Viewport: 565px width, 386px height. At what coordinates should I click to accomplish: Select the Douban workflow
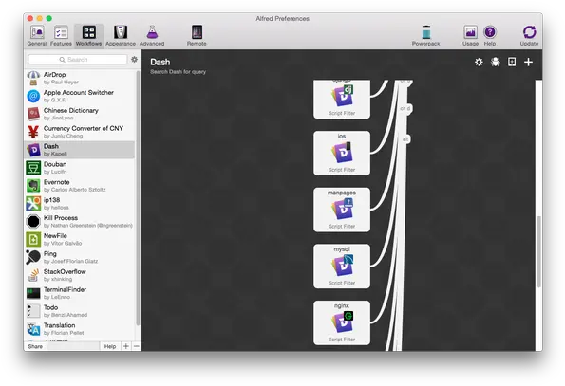point(79,168)
